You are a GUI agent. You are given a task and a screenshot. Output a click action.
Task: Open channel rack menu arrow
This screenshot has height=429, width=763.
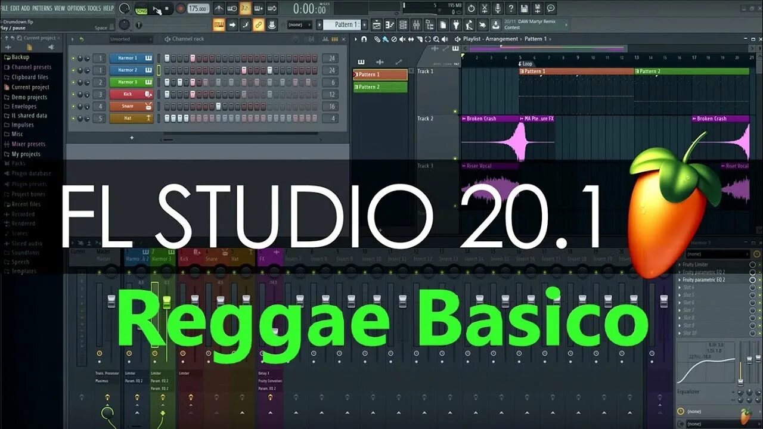[73, 39]
